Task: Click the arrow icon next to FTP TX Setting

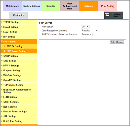Action: pos(5,46)
